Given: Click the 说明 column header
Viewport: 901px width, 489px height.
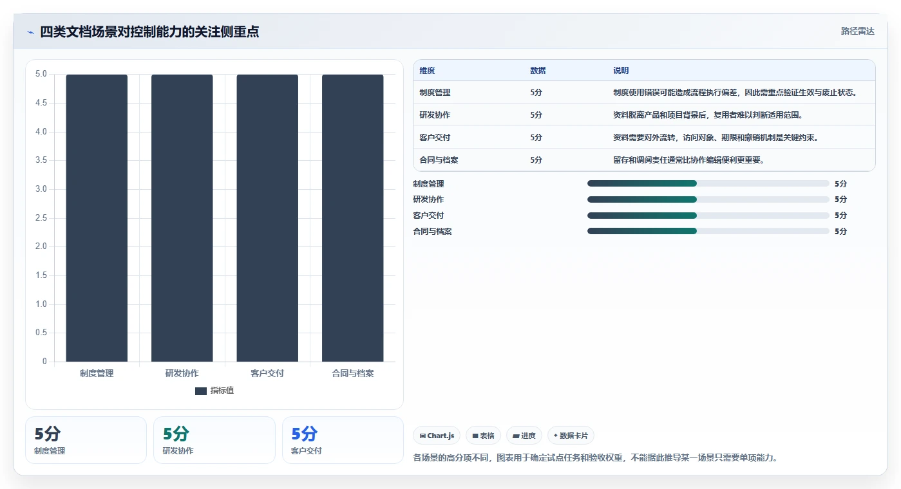Looking at the screenshot, I should pyautogui.click(x=621, y=71).
